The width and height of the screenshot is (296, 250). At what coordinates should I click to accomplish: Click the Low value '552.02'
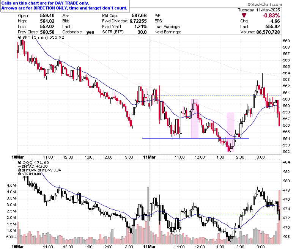[47, 27]
